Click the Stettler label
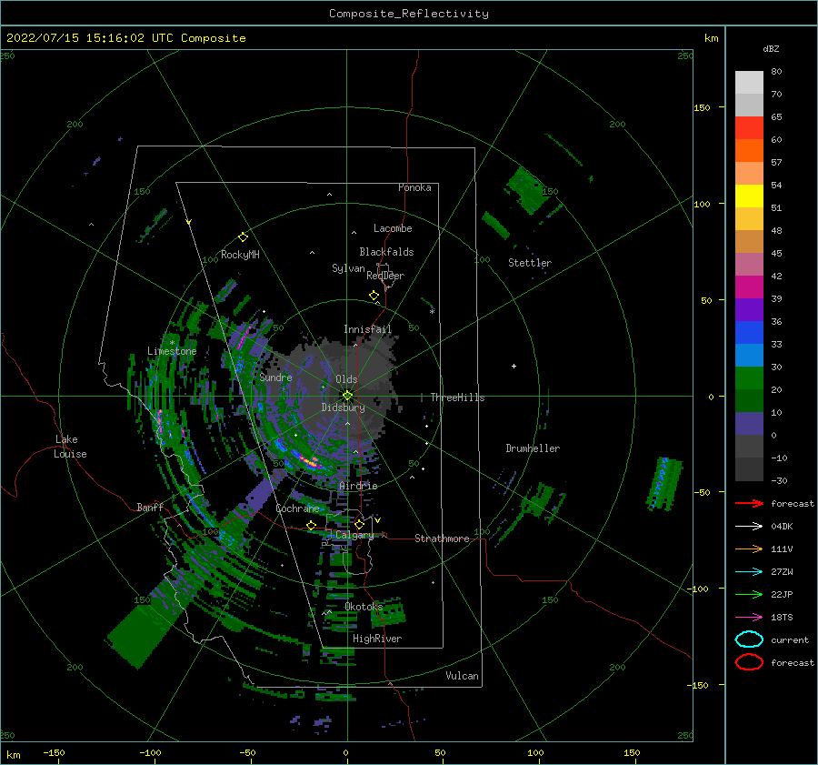 pos(530,263)
